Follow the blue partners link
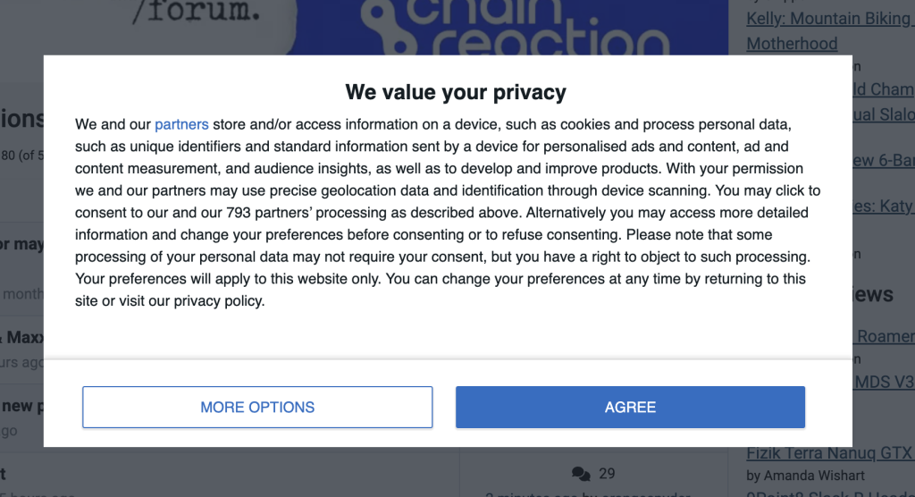The height and width of the screenshot is (497, 915). (x=181, y=124)
